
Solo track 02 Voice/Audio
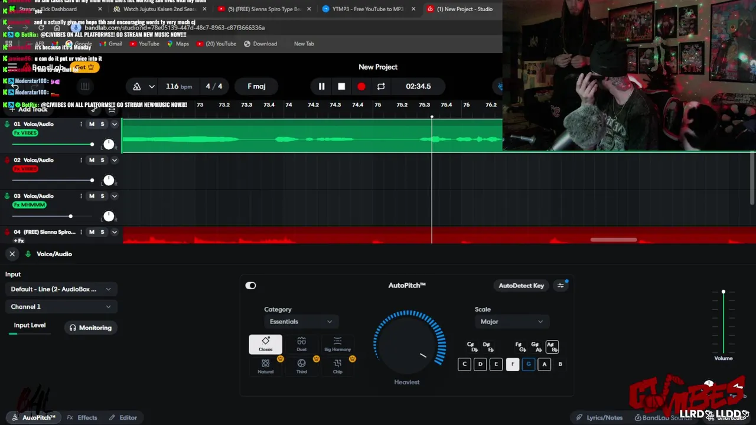point(102,160)
